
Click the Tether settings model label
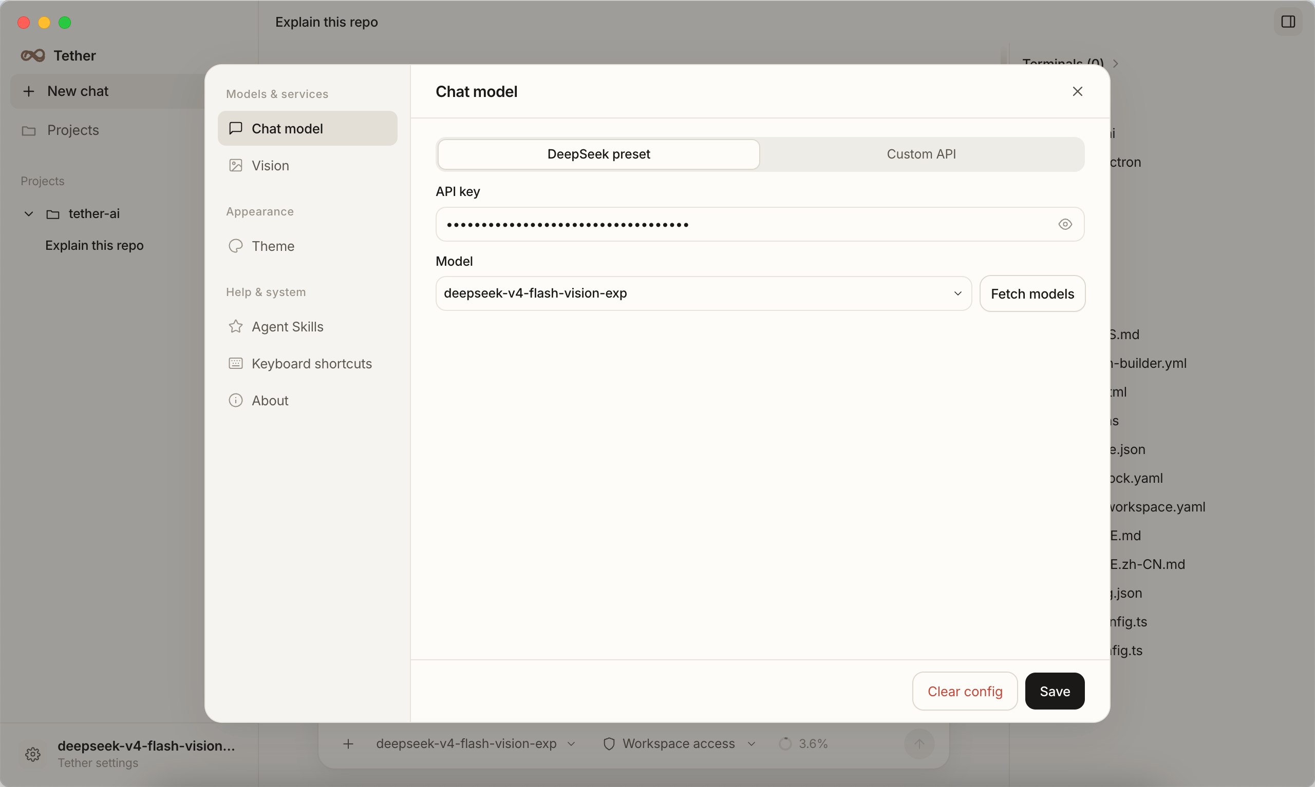(x=146, y=746)
